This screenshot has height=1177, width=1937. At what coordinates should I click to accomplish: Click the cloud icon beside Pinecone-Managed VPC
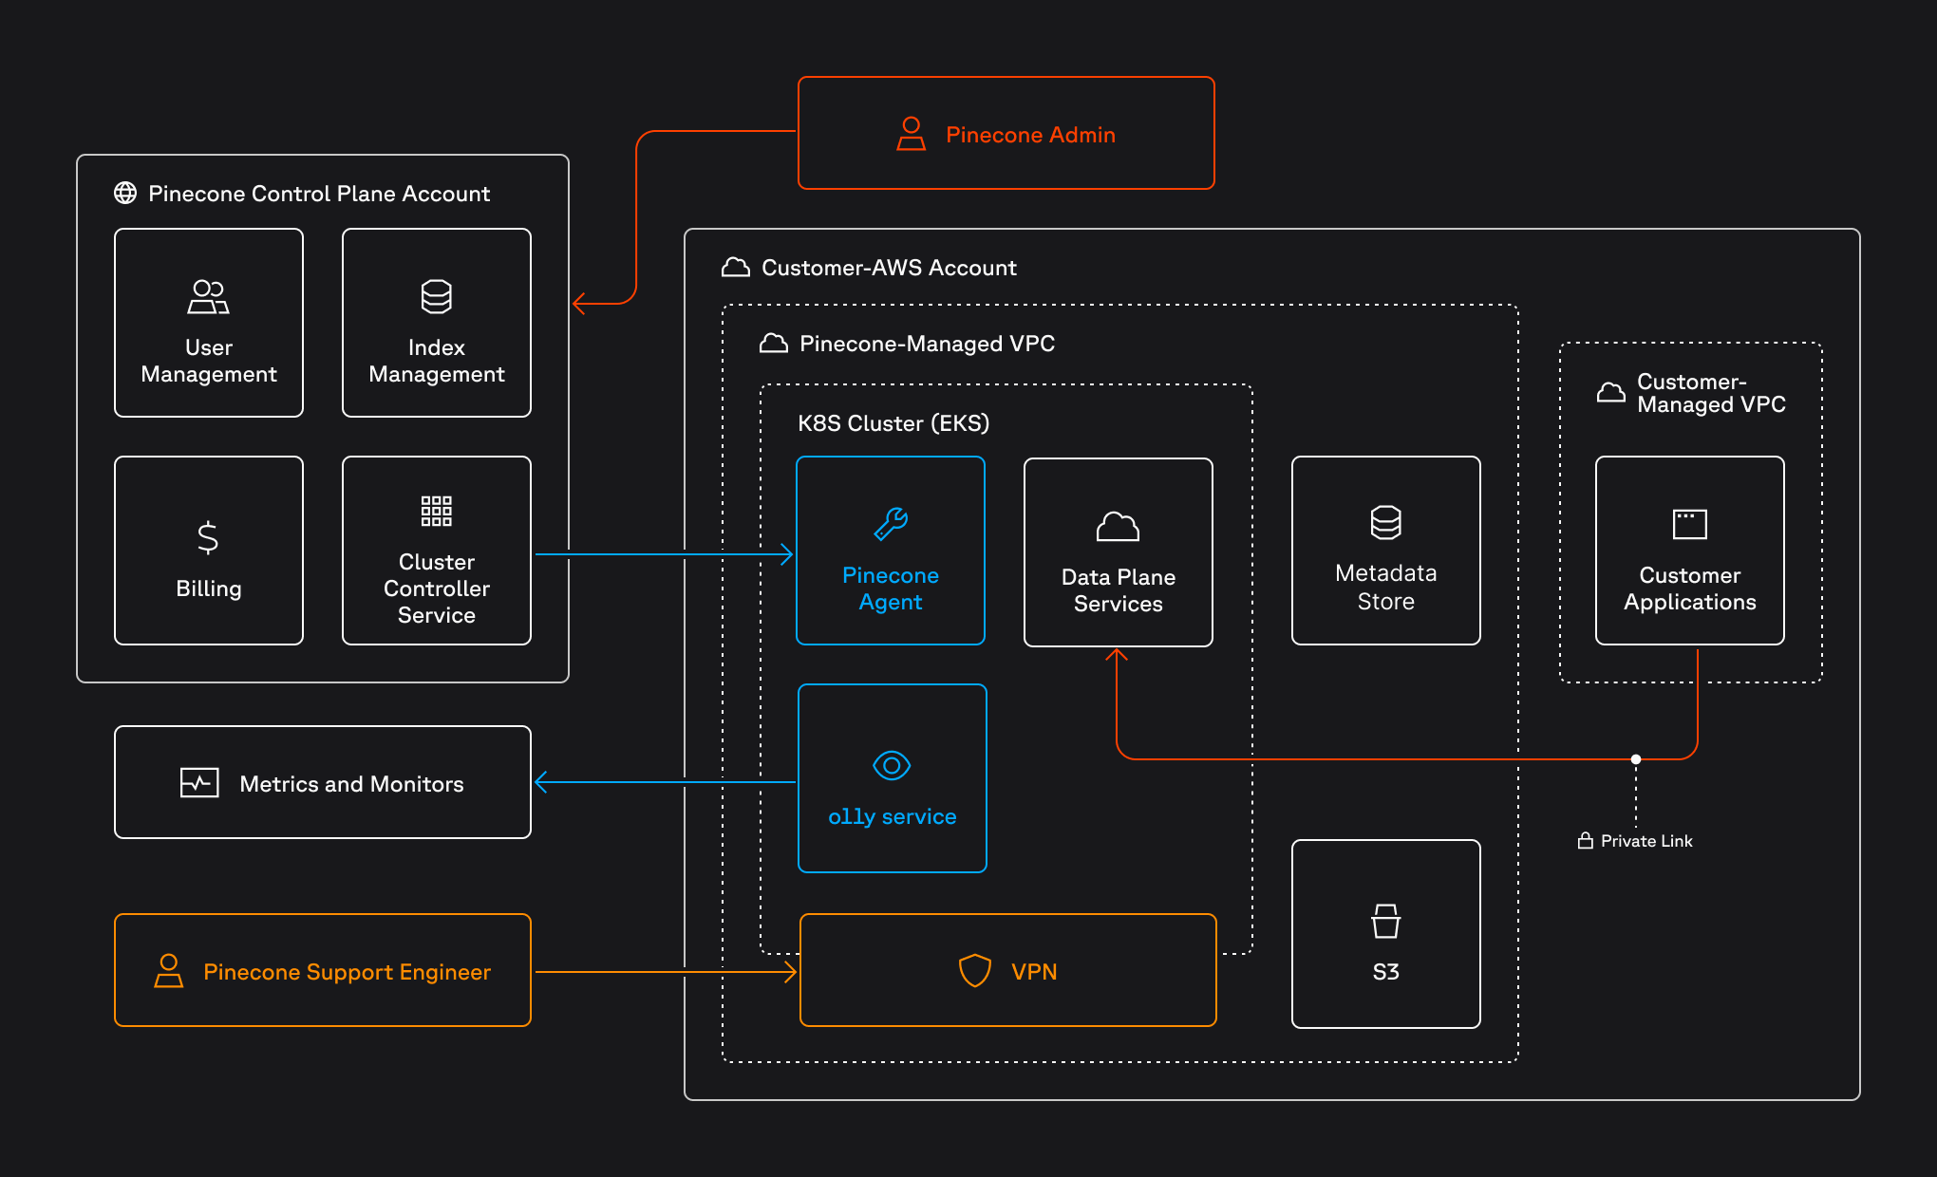coord(773,344)
